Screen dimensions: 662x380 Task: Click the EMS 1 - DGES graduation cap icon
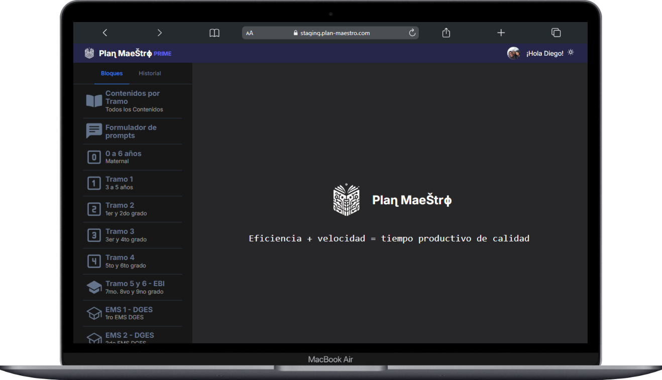click(93, 313)
